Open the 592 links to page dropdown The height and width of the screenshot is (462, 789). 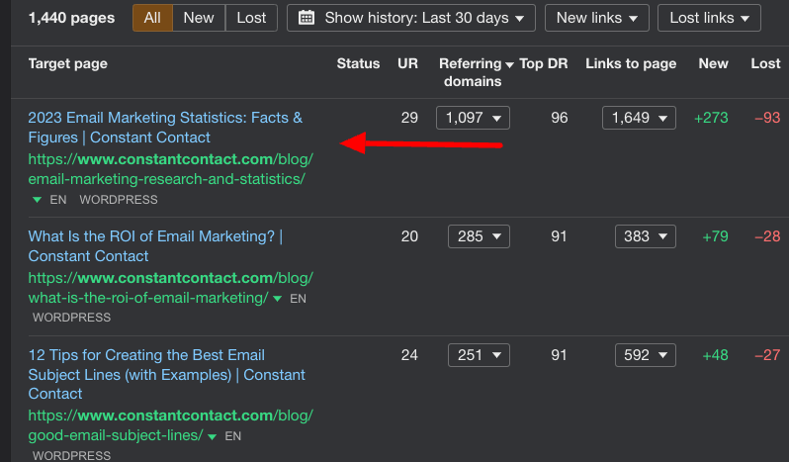click(646, 355)
